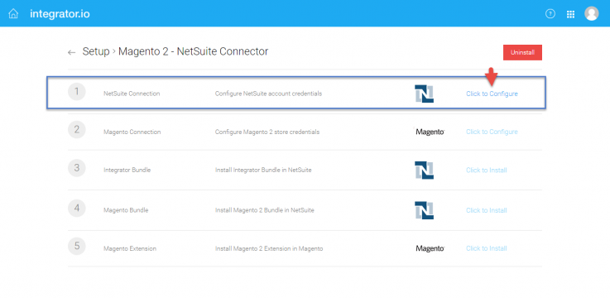610x298 pixels.
Task: Click to Install Magento Bundle
Action: (x=487, y=210)
